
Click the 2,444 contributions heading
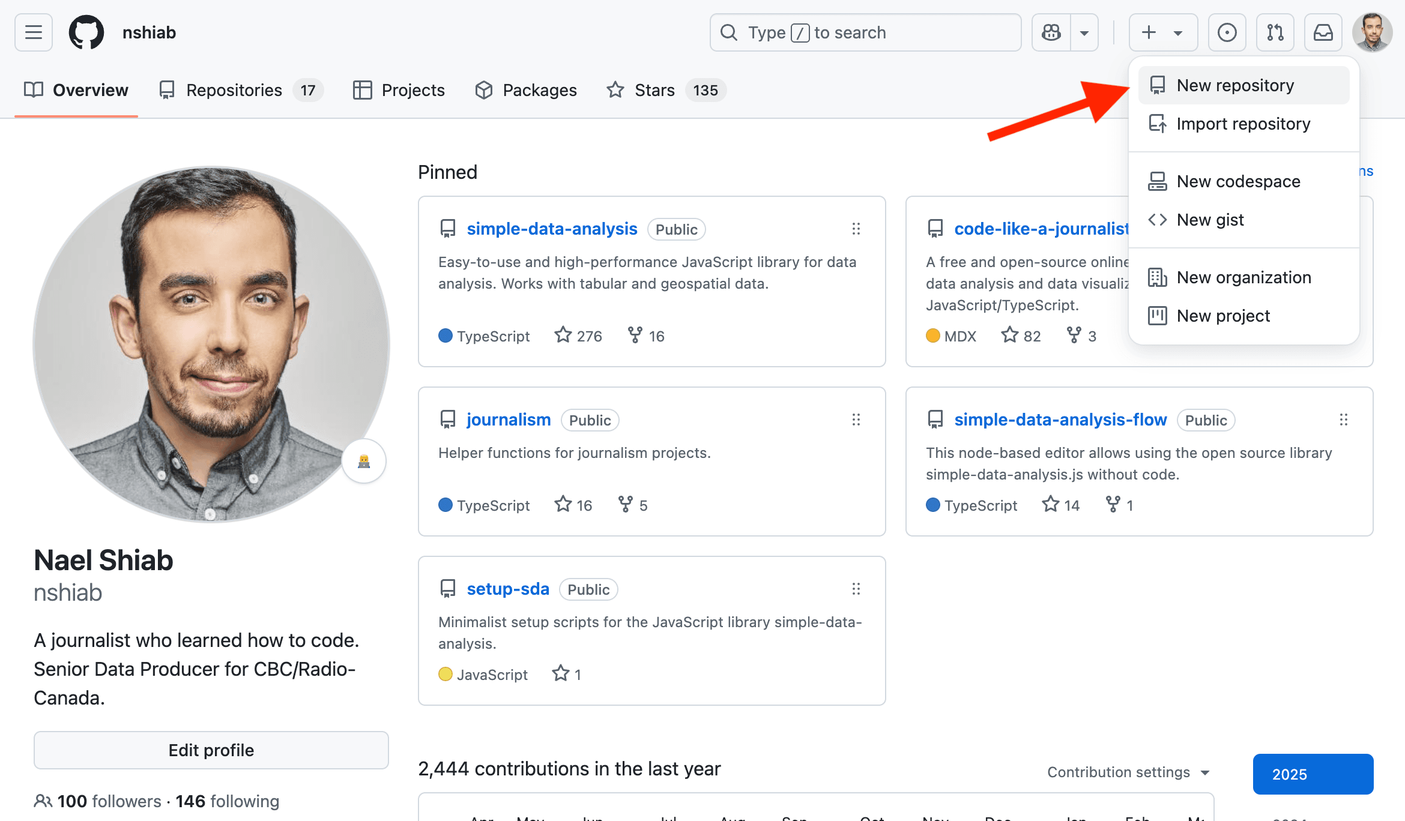[x=569, y=769]
